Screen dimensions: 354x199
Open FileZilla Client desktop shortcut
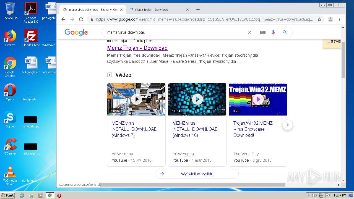pos(31,38)
